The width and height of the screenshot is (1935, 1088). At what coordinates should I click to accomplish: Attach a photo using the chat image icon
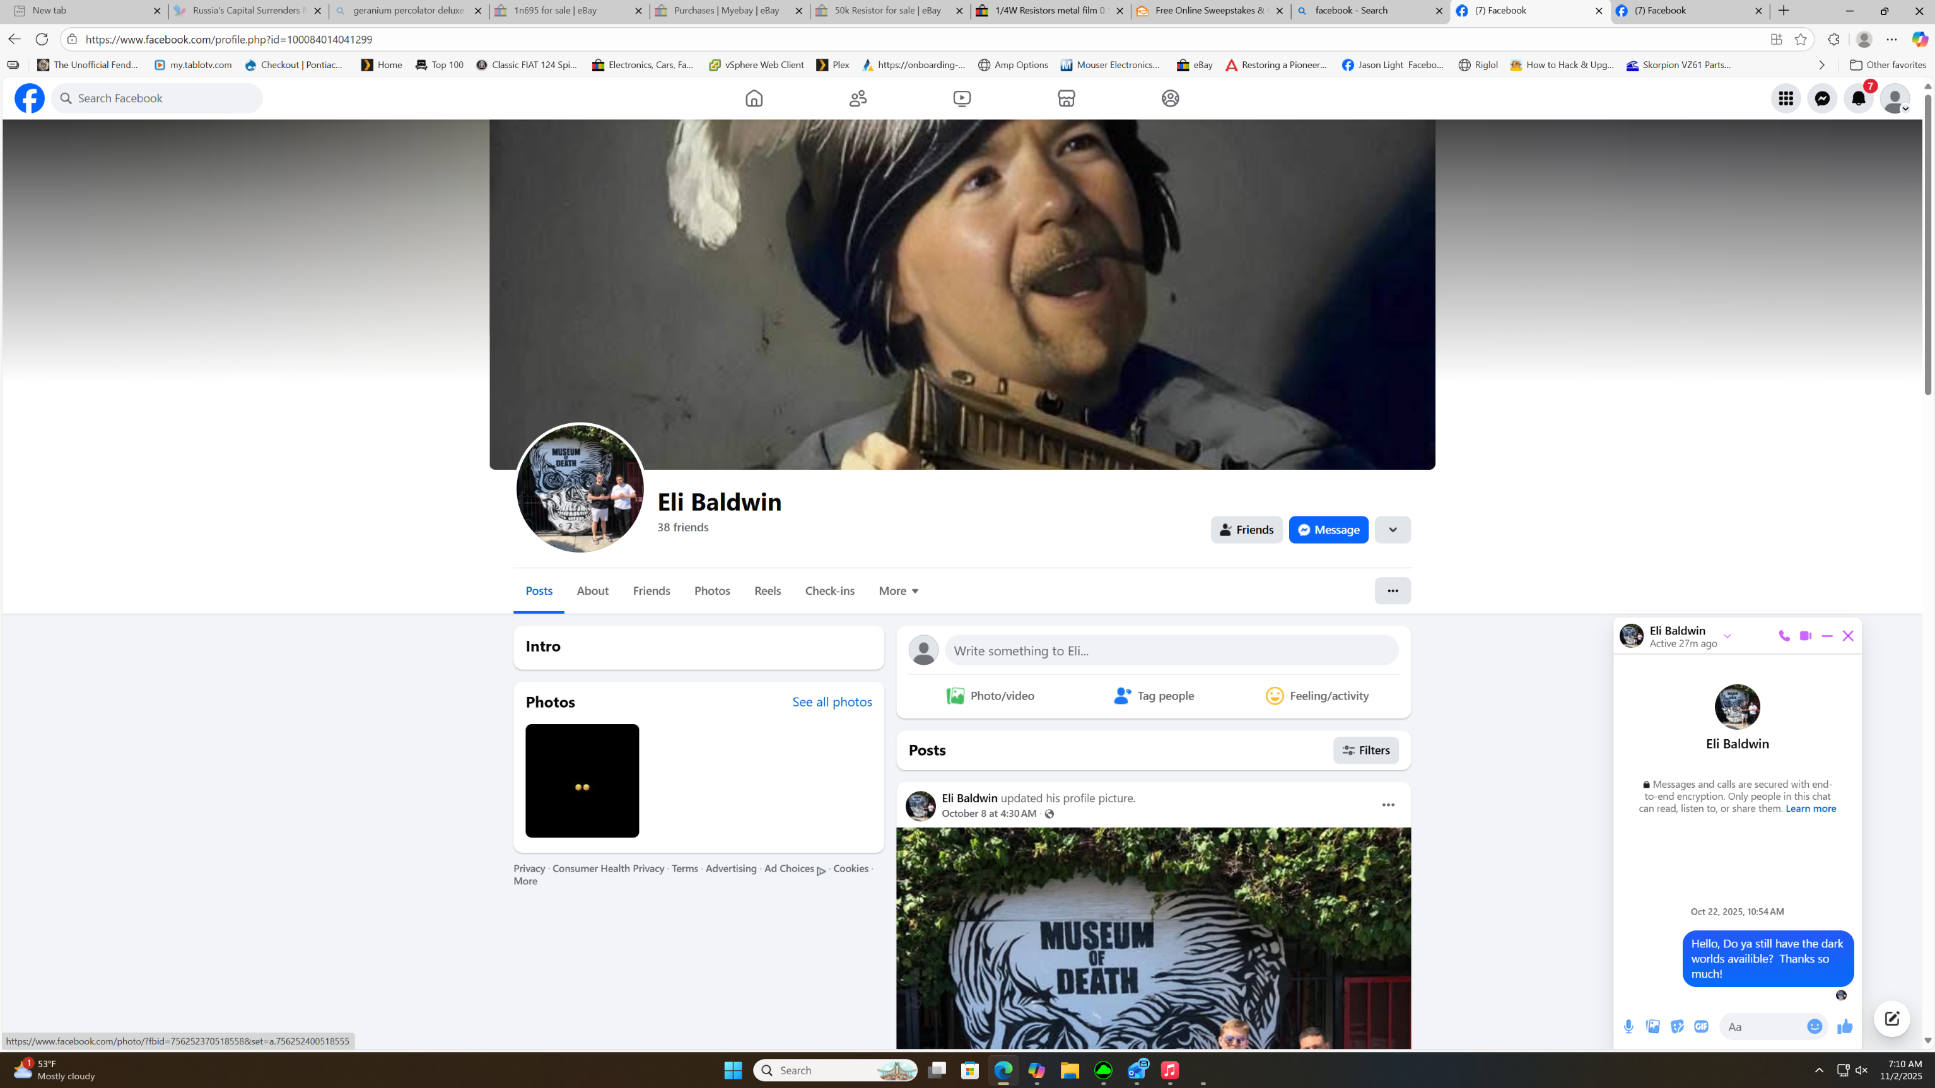[1652, 1026]
